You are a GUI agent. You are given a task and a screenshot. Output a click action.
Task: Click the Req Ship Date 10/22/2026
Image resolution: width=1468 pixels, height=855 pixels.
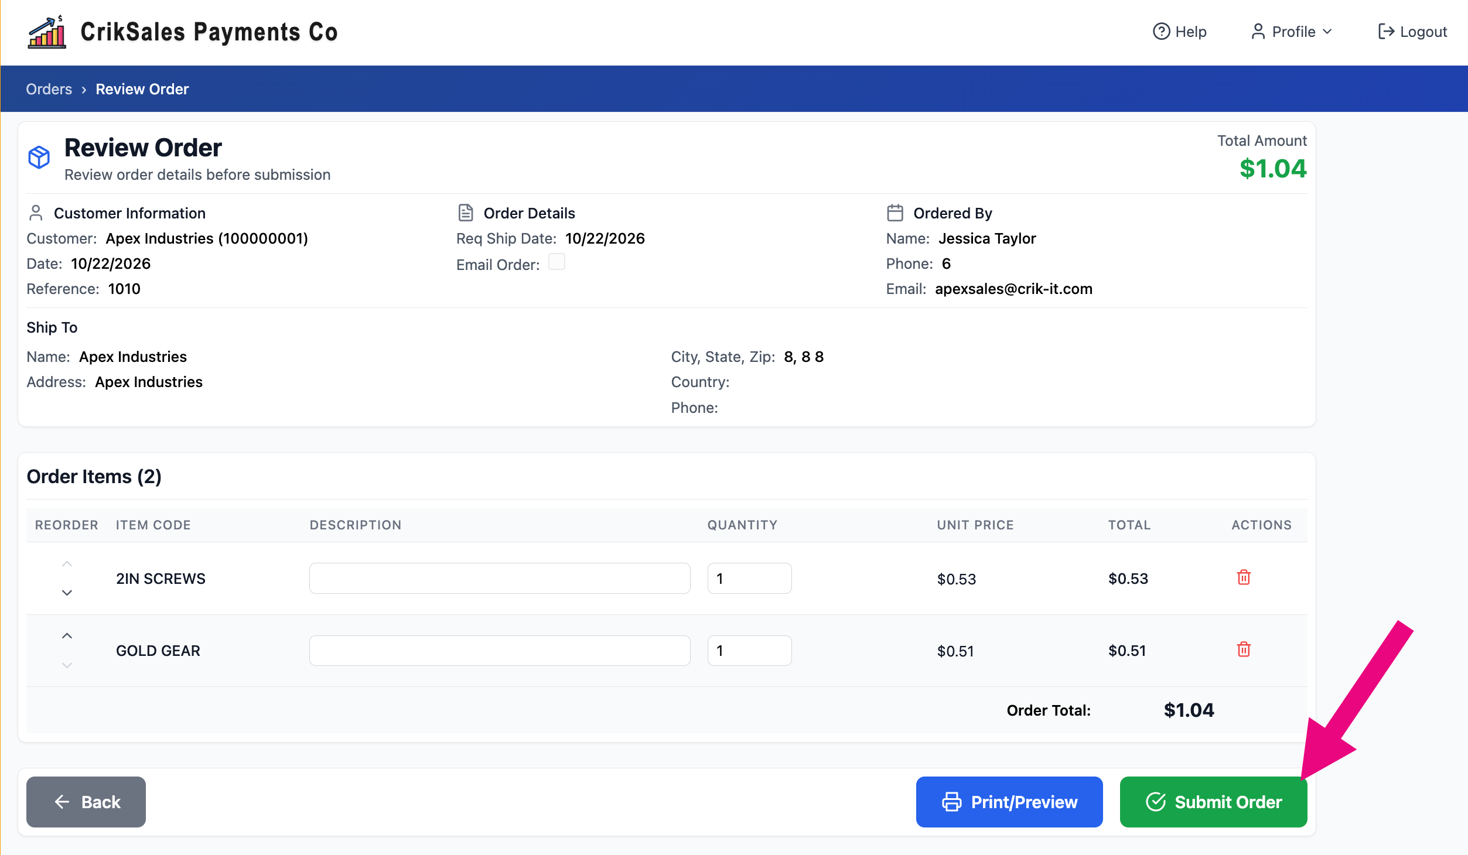click(x=605, y=238)
